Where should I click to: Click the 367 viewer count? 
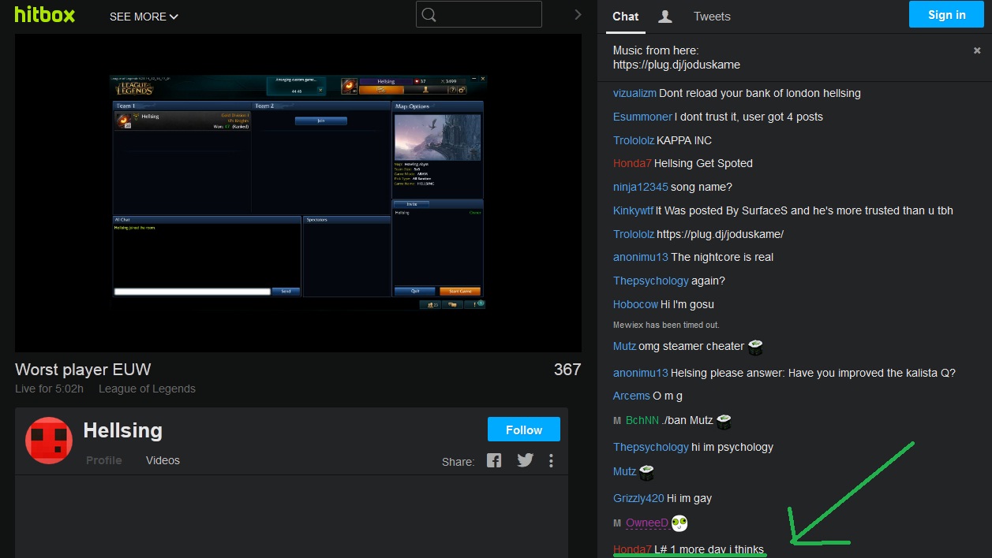(x=567, y=369)
